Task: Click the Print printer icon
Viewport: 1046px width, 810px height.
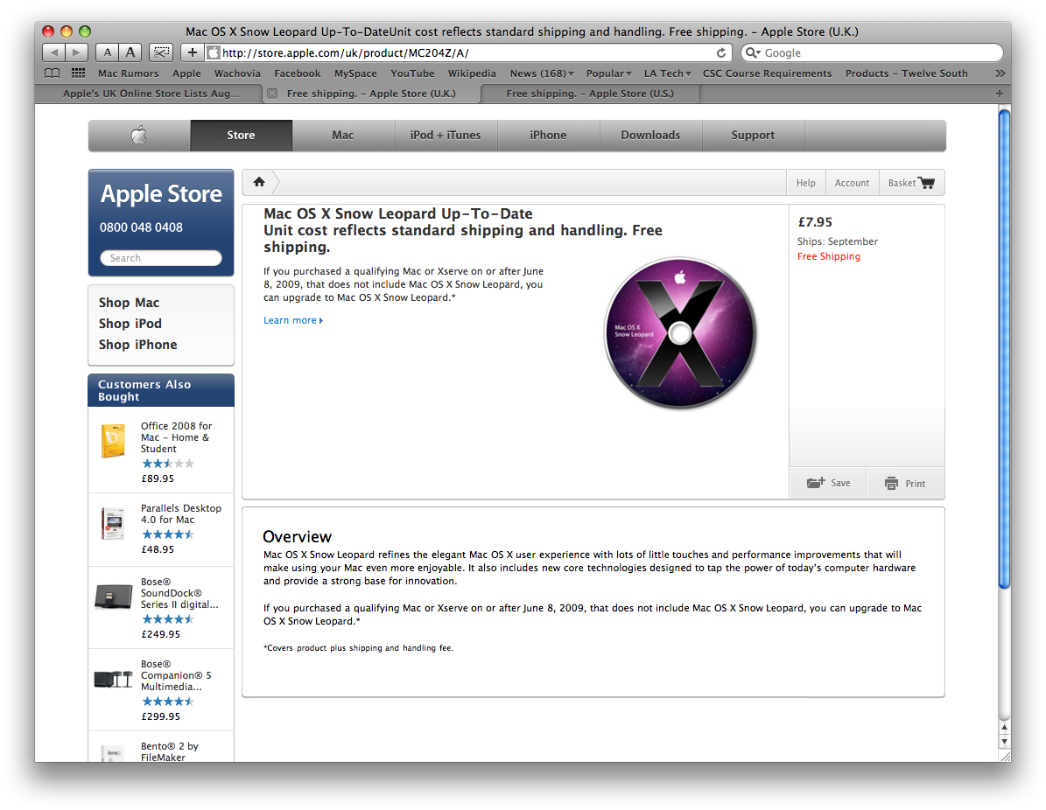Action: pyautogui.click(x=891, y=484)
